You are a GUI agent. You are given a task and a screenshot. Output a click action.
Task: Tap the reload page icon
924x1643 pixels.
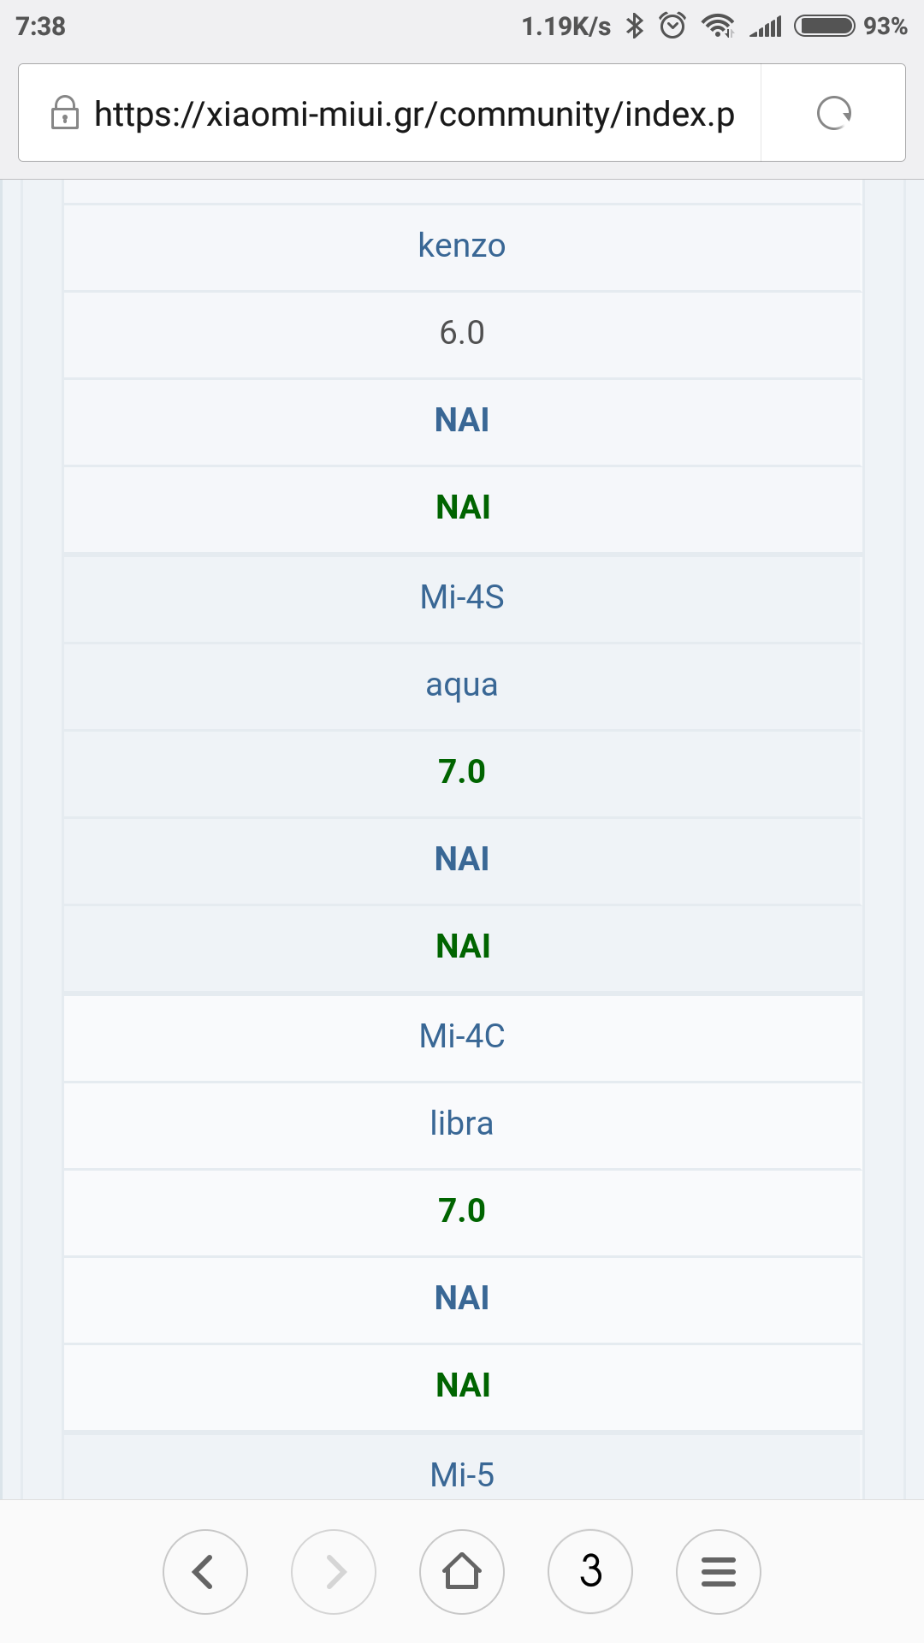click(x=833, y=113)
